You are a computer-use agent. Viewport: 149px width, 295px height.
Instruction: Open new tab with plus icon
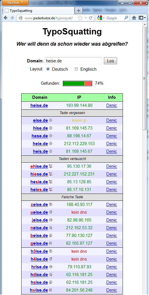click(x=79, y=11)
